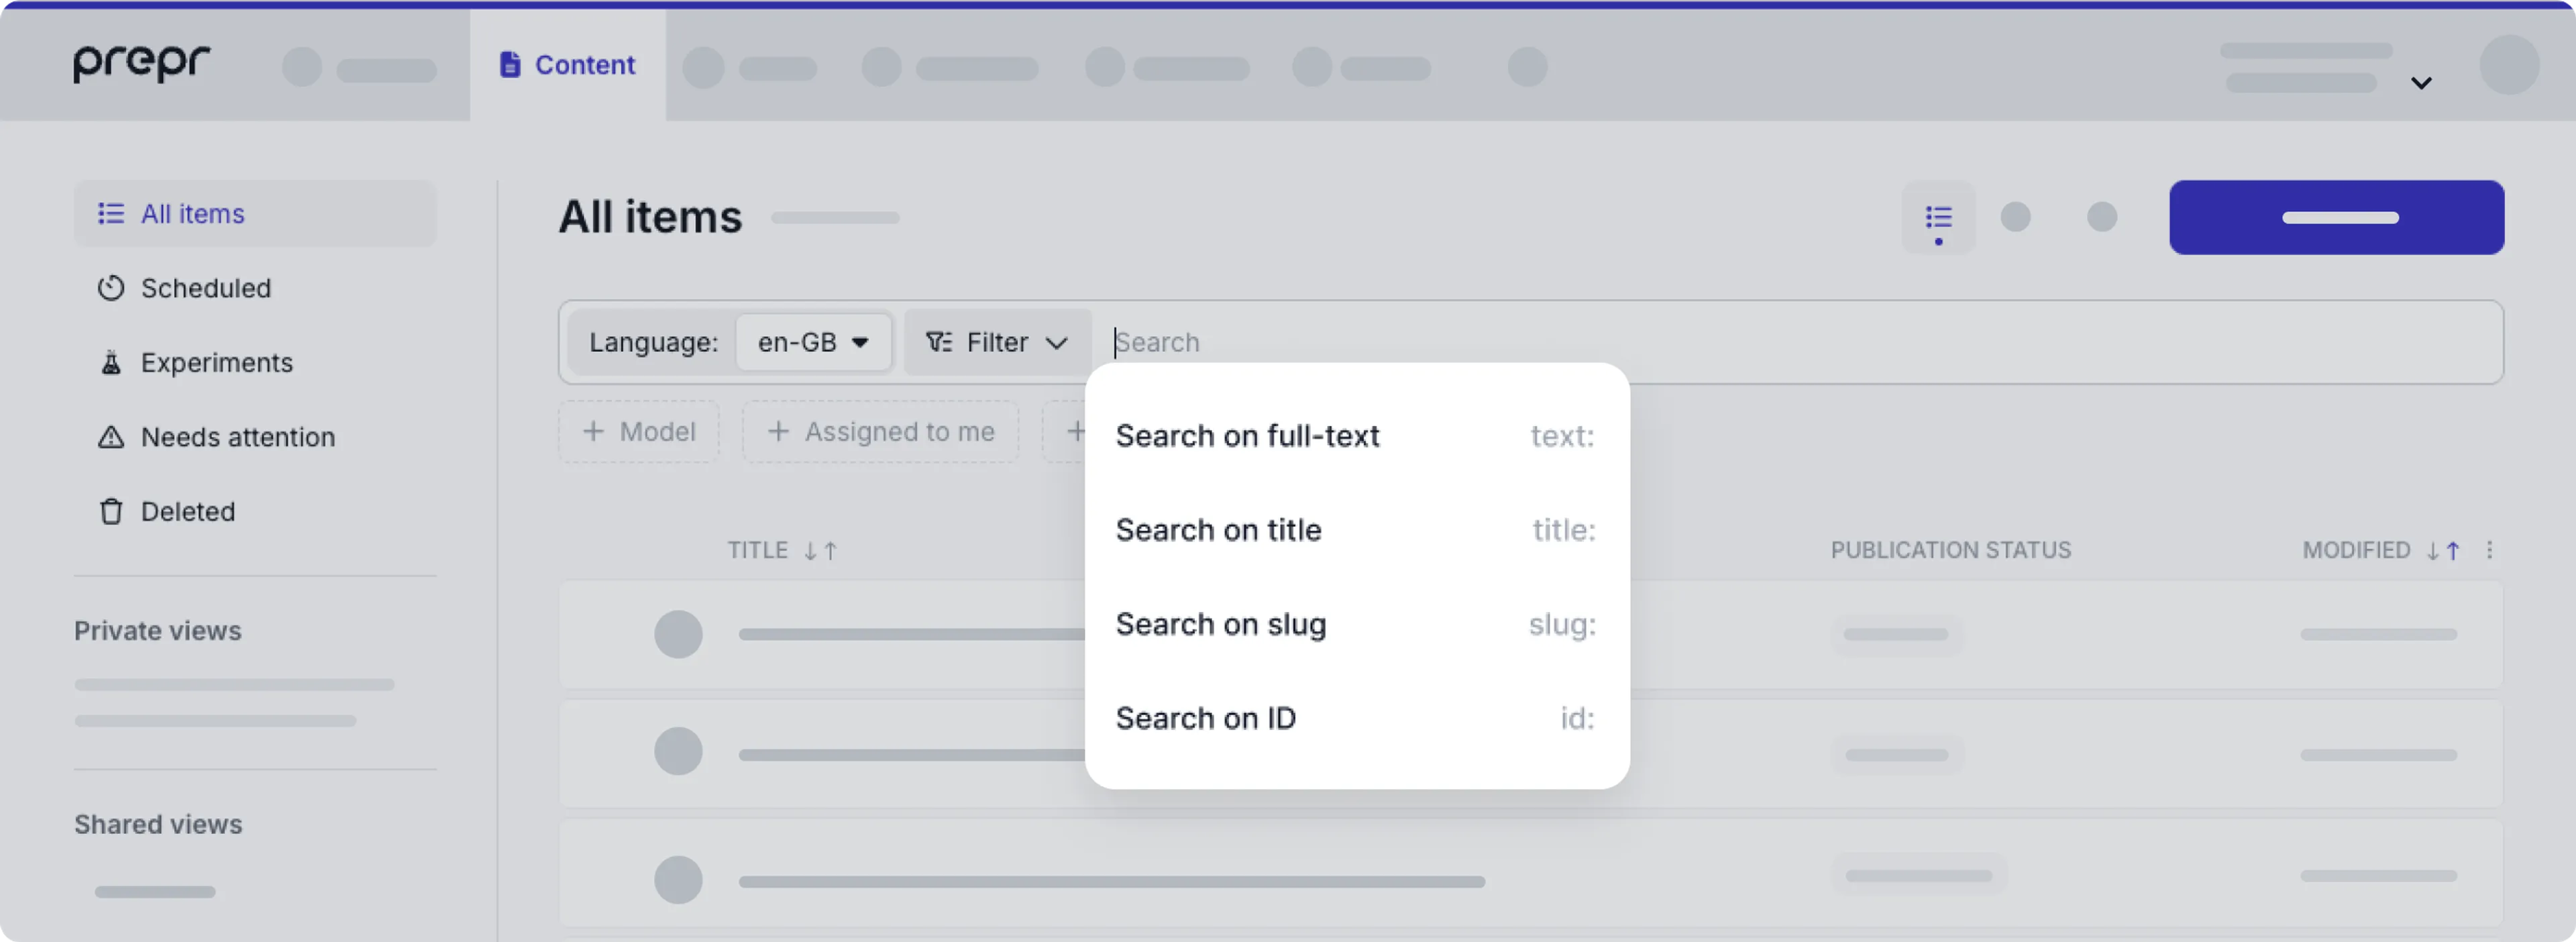This screenshot has height=942, width=2576.
Task: Expand the account chevron dropdown
Action: (2420, 83)
